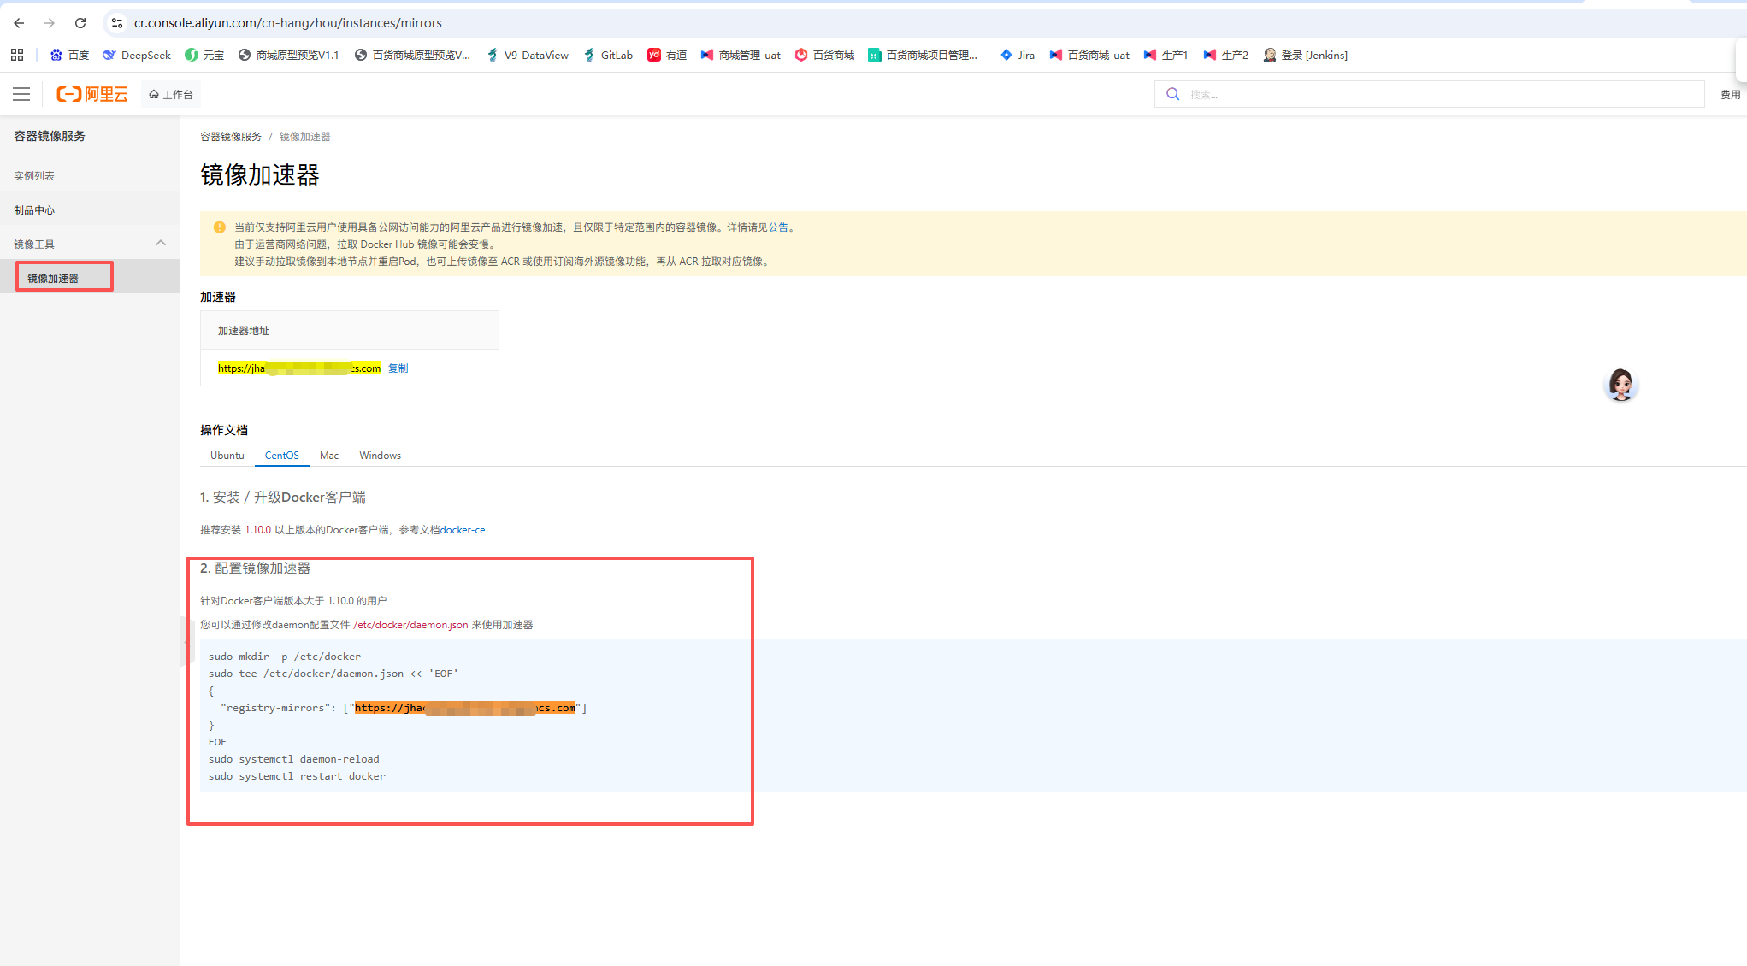Open the site info icon in address bar
This screenshot has height=966, width=1747.
[117, 23]
